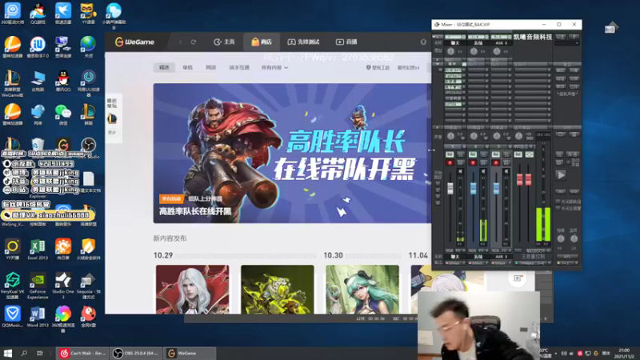Open the 360极速浏览器 desktop shortcut

click(63, 318)
